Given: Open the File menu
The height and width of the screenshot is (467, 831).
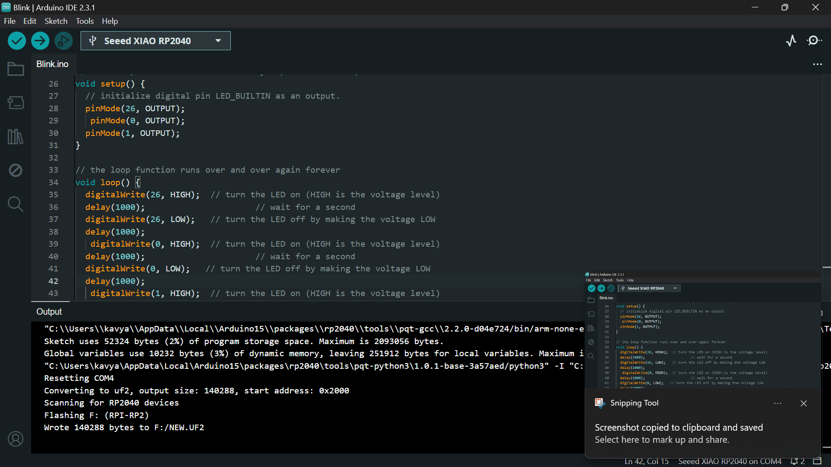Looking at the screenshot, I should pos(10,21).
